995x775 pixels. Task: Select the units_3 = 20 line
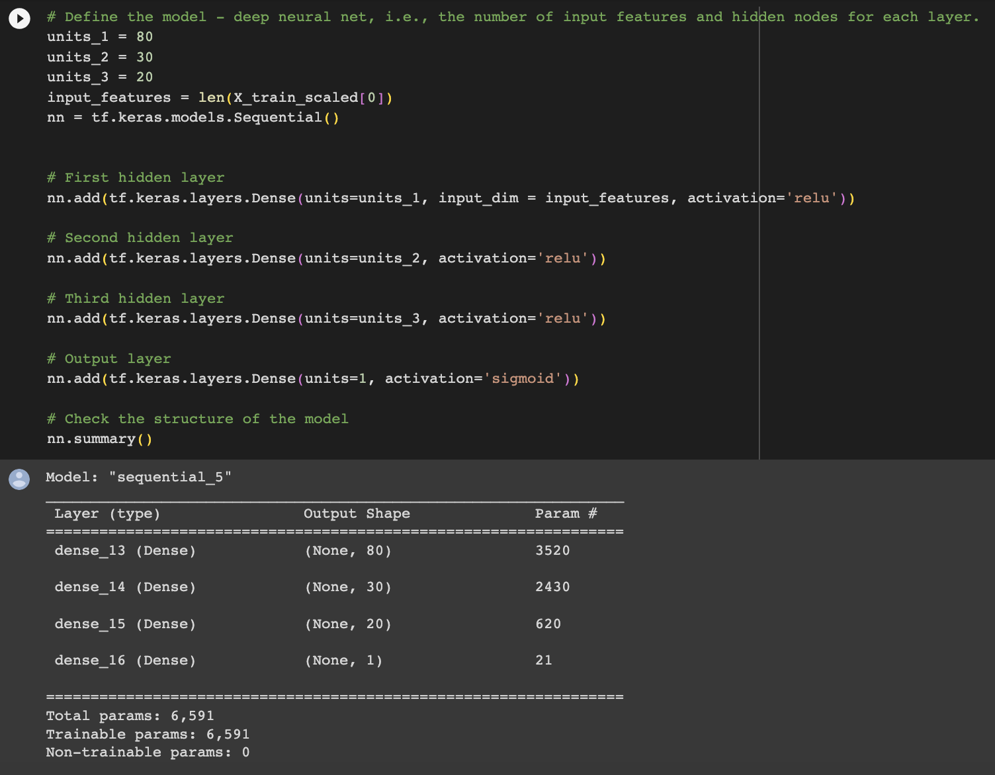[99, 77]
